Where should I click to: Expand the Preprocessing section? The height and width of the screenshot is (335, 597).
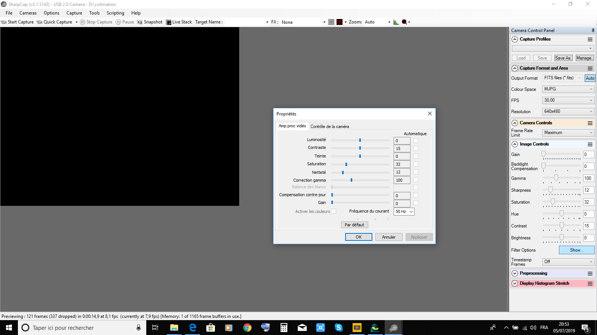click(x=515, y=273)
